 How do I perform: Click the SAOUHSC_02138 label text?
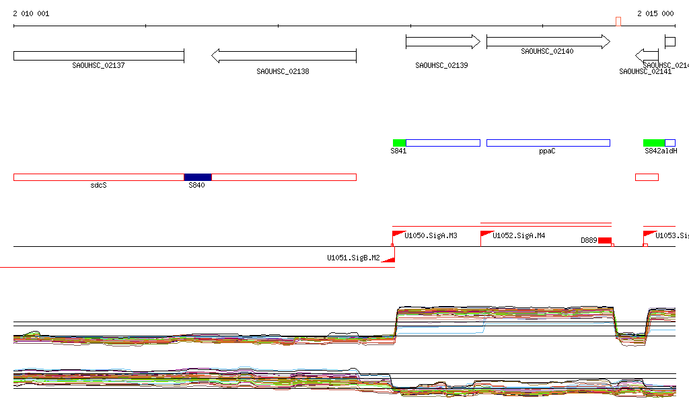pyautogui.click(x=283, y=71)
